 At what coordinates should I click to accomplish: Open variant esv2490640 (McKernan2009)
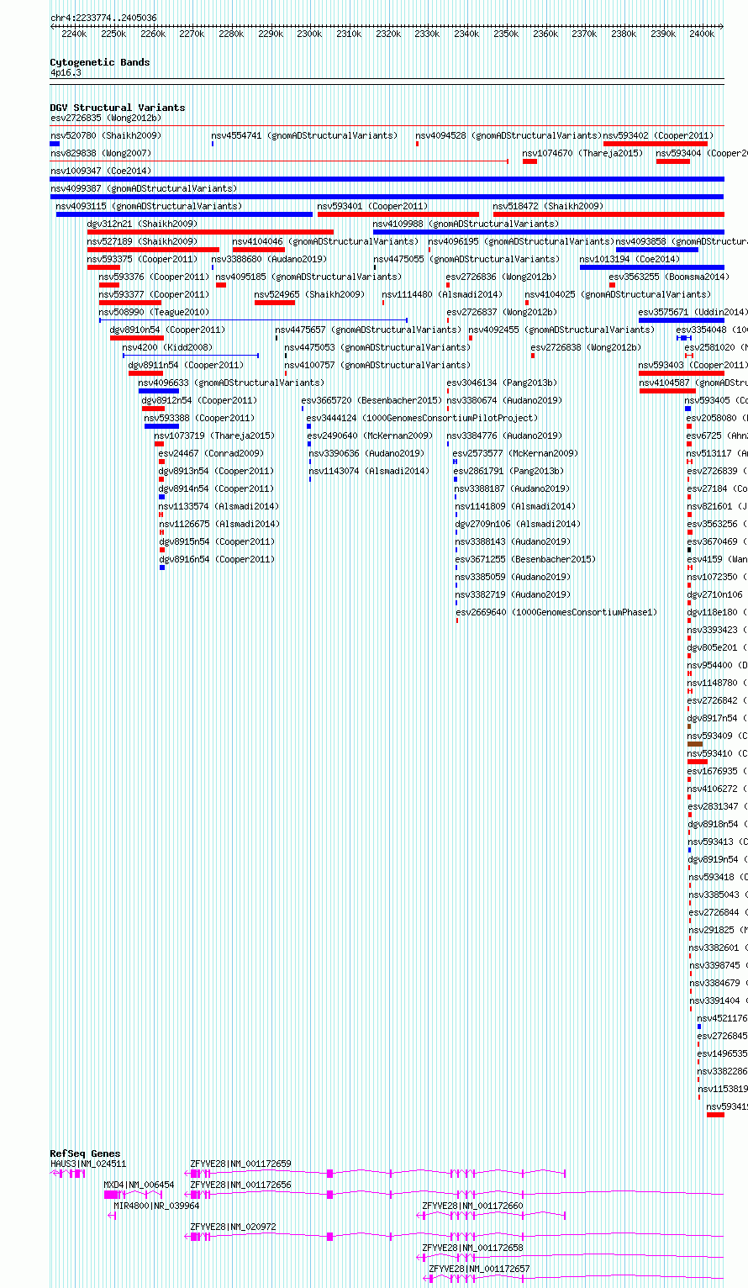pos(370,435)
